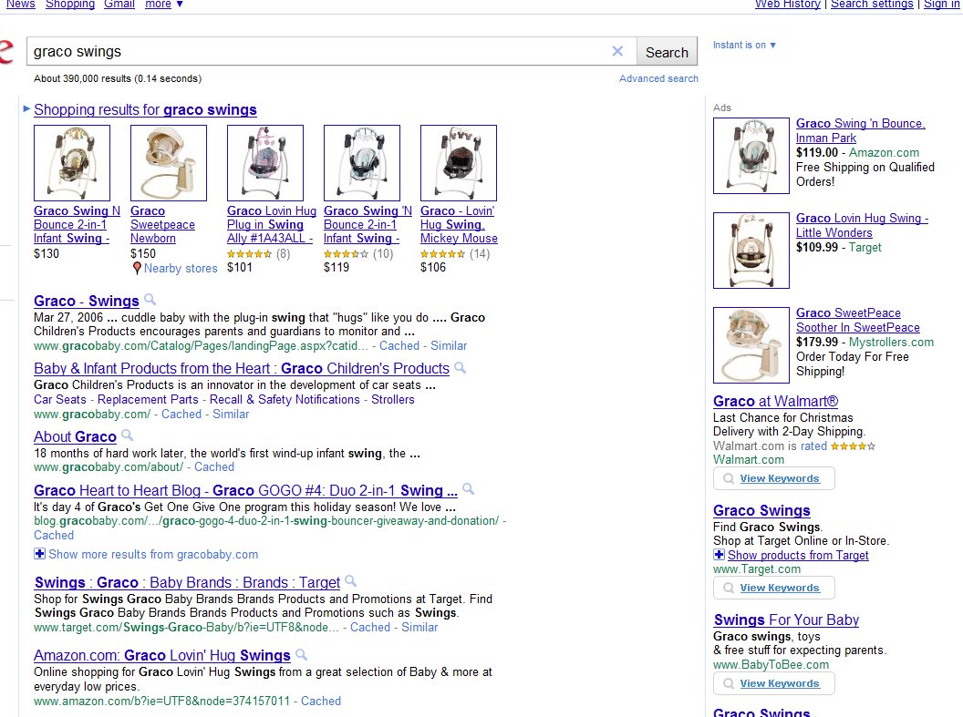Click Walmart.com seller rating stars

click(x=853, y=446)
